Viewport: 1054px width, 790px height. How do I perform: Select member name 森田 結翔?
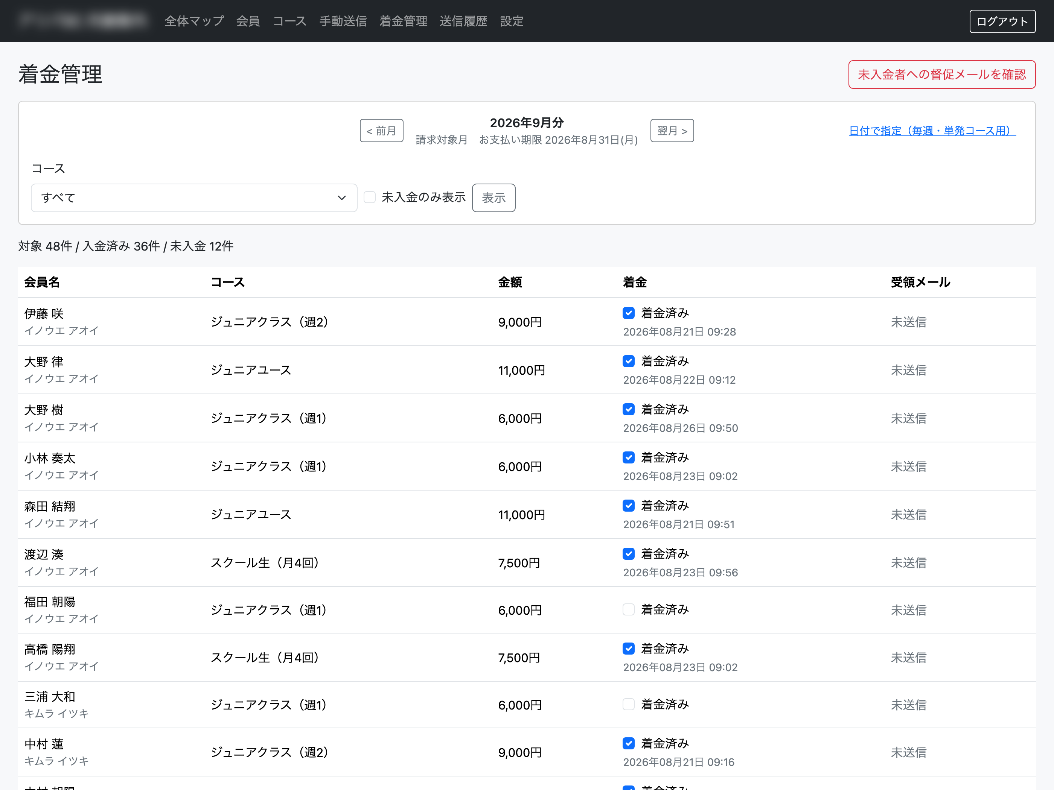(50, 506)
